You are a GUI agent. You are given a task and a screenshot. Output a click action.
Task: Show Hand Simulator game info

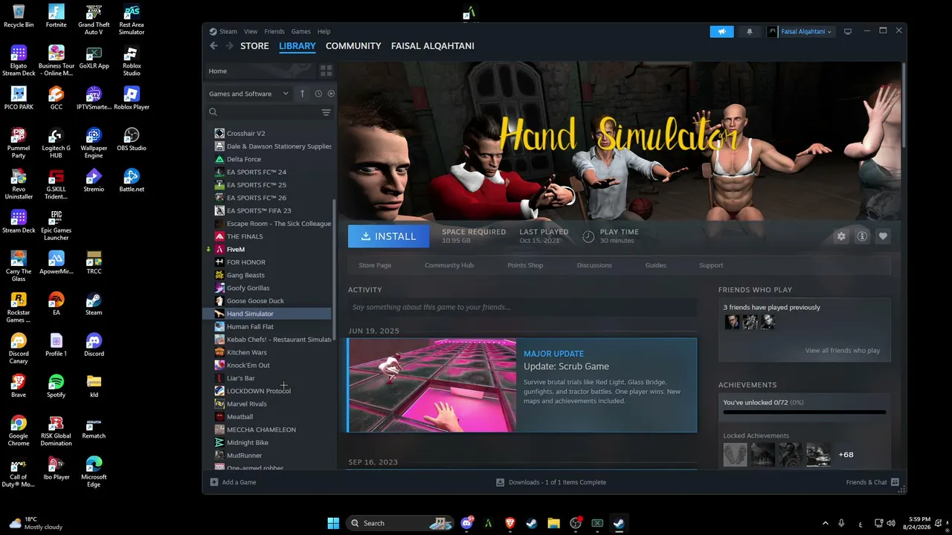862,236
